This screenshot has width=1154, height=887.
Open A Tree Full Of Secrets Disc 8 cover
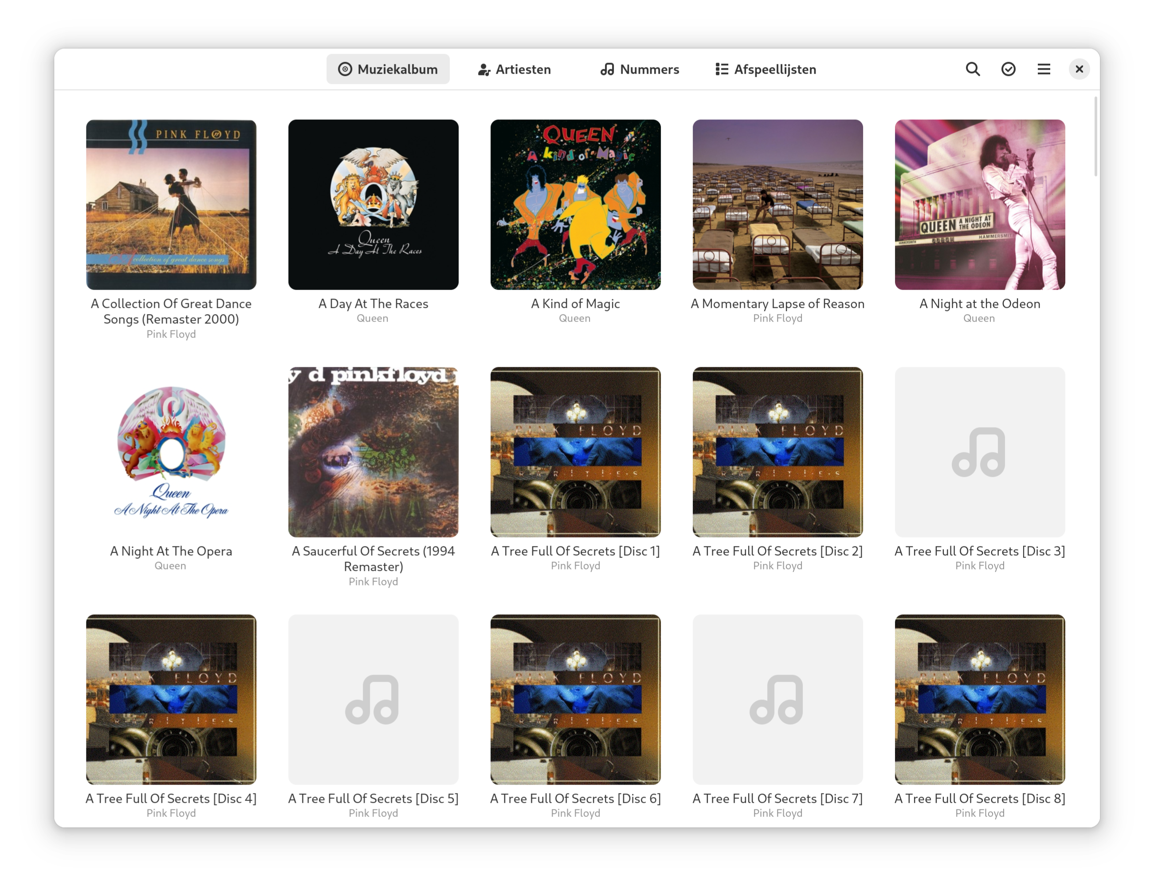tap(979, 699)
